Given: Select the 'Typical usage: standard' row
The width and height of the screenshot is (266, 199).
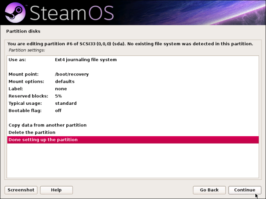Looking at the screenshot, I should pos(133,103).
